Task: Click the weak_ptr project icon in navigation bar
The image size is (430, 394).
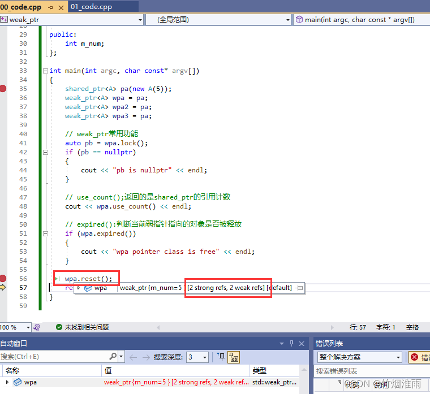Action: click(4, 19)
